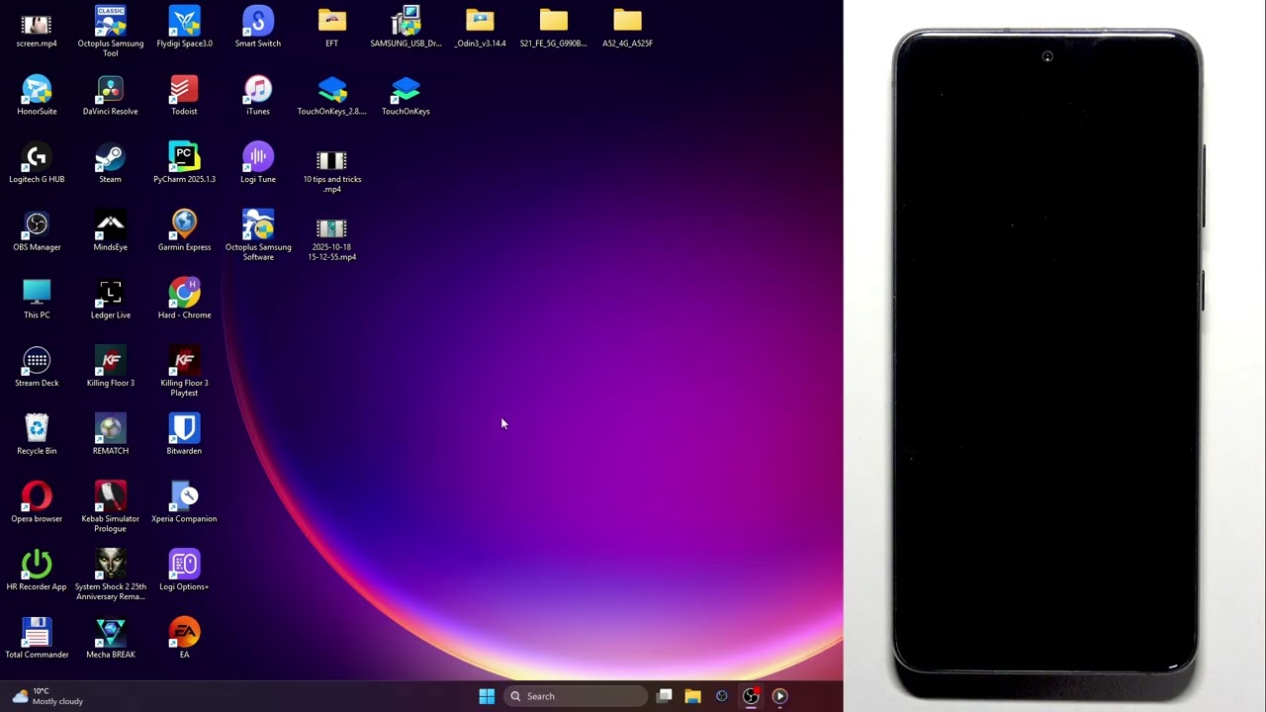Open OBS Studio from the taskbar
1266x712 pixels.
tap(751, 696)
